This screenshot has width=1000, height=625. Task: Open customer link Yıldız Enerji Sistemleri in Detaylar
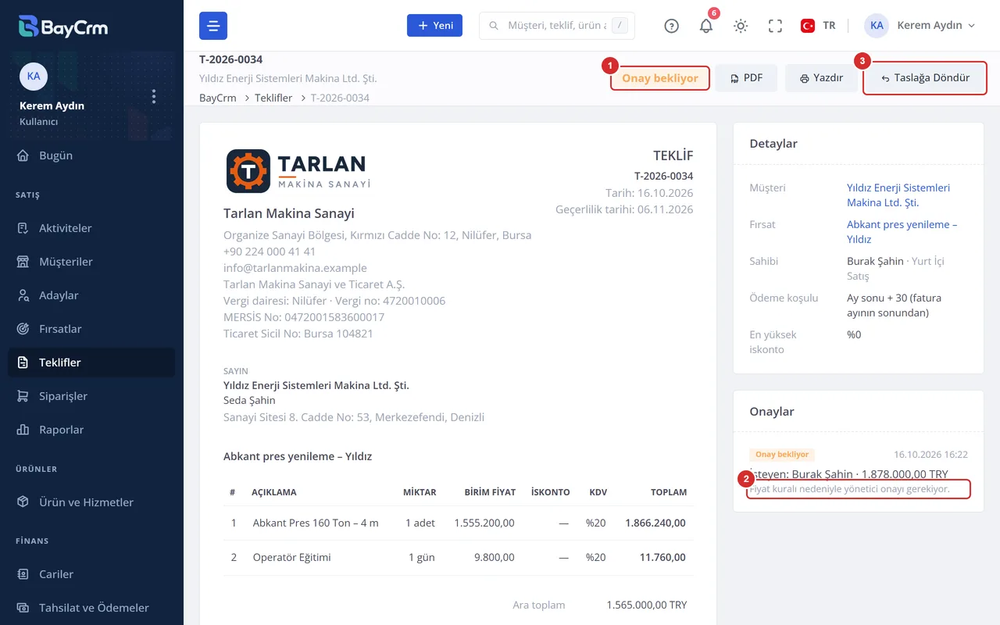tap(898, 195)
